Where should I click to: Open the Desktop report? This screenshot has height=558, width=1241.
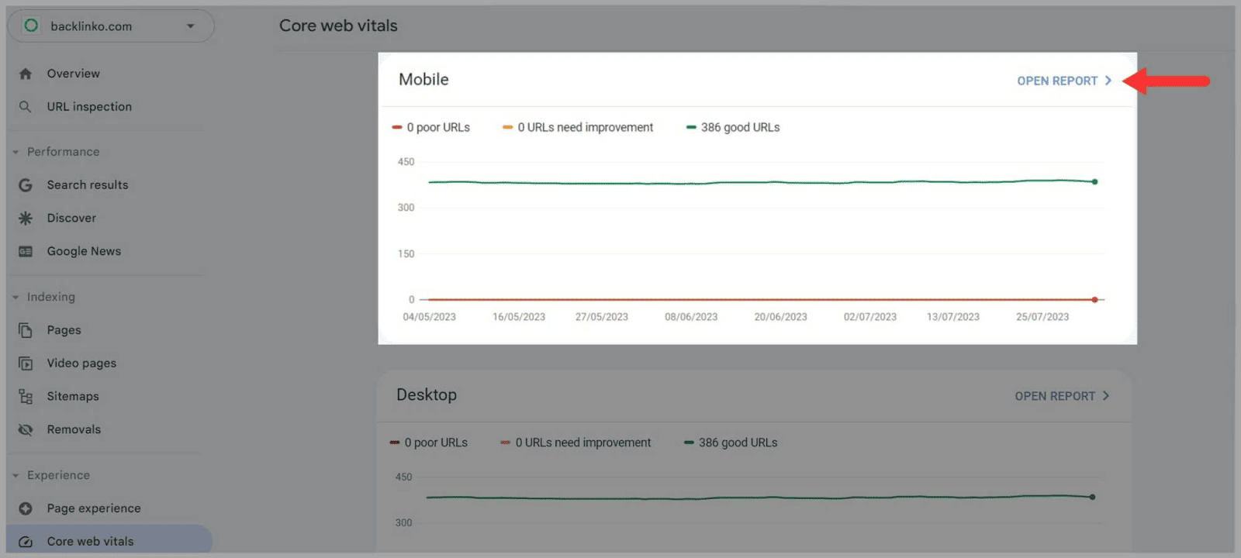tap(1061, 396)
